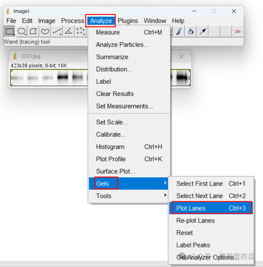263x267 pixels.
Task: Select the Straight Line tool
Action: click(57, 31)
